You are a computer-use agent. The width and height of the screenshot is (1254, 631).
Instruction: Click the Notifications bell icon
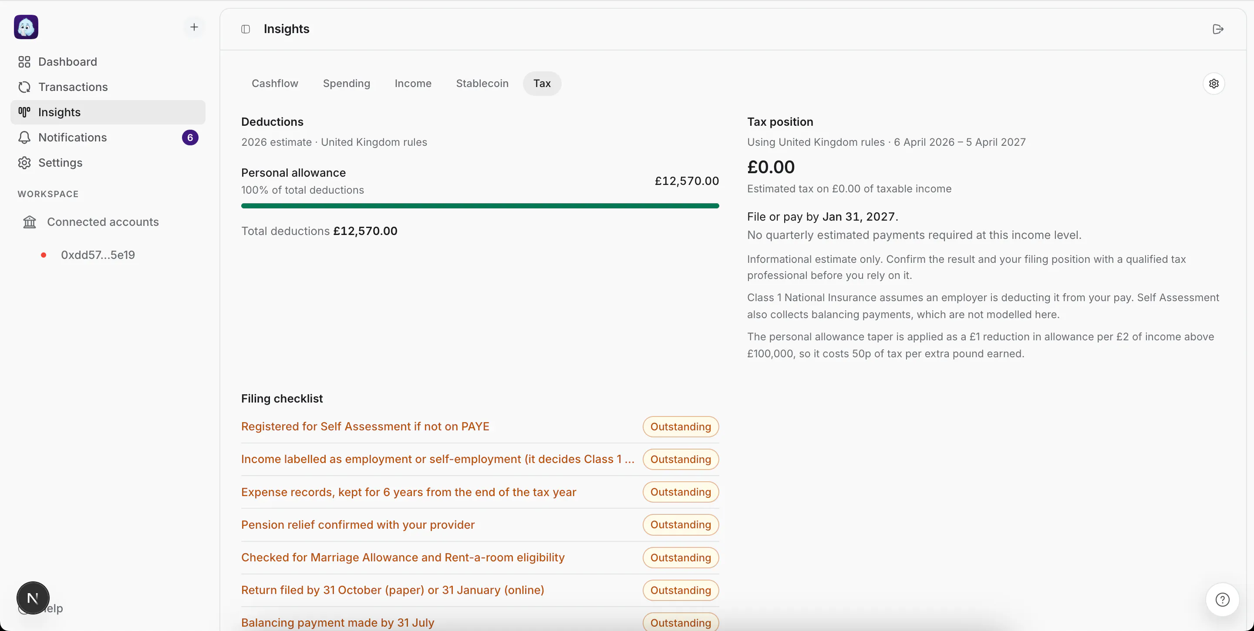click(24, 138)
